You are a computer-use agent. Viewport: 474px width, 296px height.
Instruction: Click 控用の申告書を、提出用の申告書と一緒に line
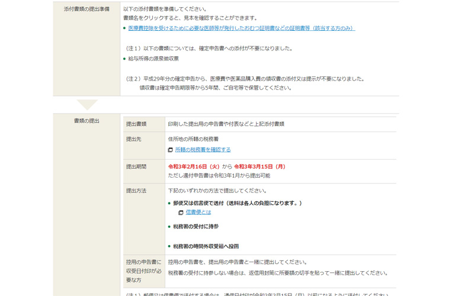tap(238, 262)
